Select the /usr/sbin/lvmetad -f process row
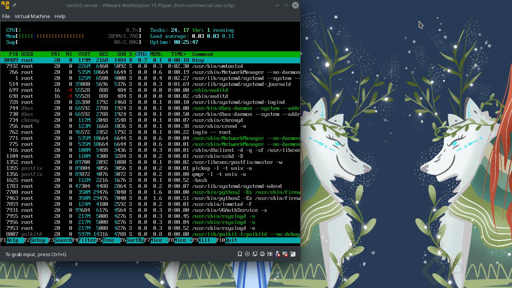The width and height of the screenshot is (512, 288). 150,204
